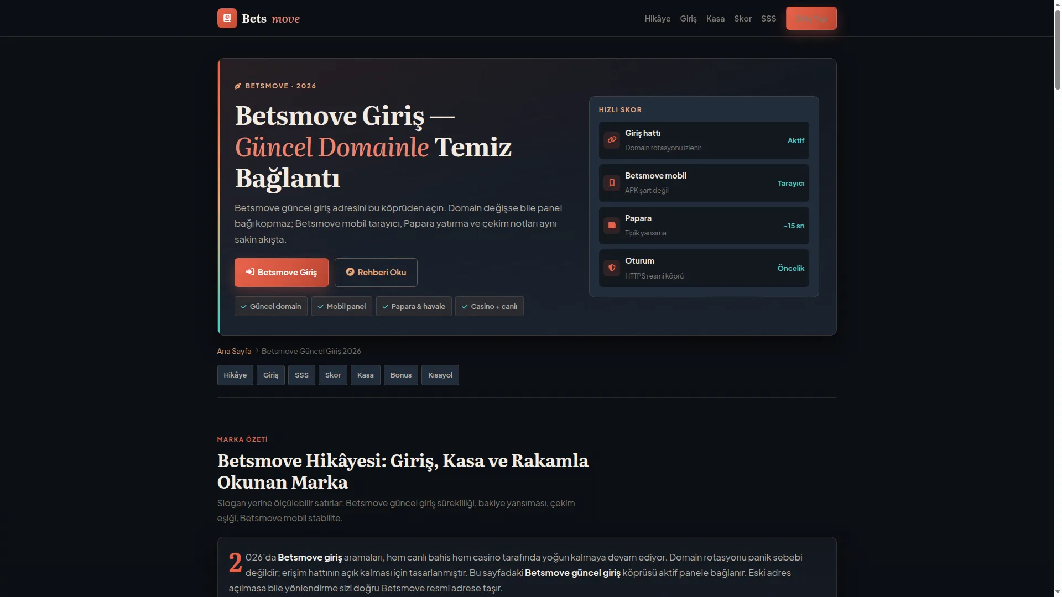
Task: Click the Güncel domain chip
Action: tap(271, 306)
